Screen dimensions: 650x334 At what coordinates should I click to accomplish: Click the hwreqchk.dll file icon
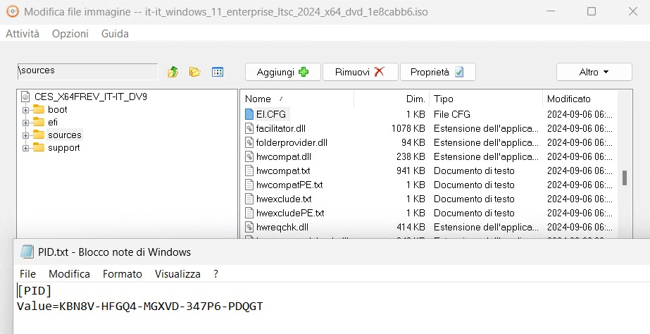pos(249,228)
